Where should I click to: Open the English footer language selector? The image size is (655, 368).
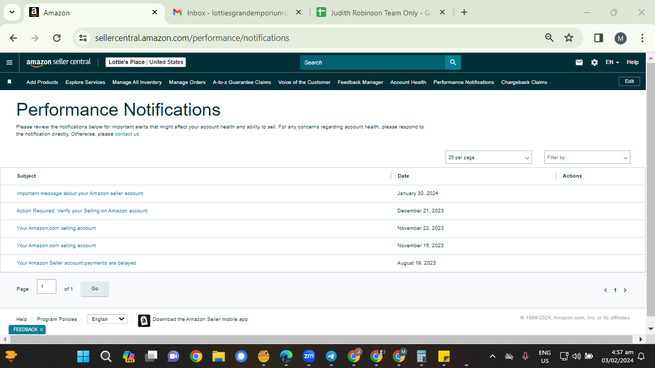click(x=107, y=319)
